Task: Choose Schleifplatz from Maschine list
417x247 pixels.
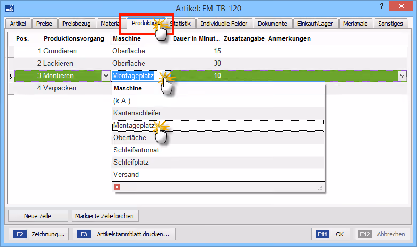Action: coord(218,162)
